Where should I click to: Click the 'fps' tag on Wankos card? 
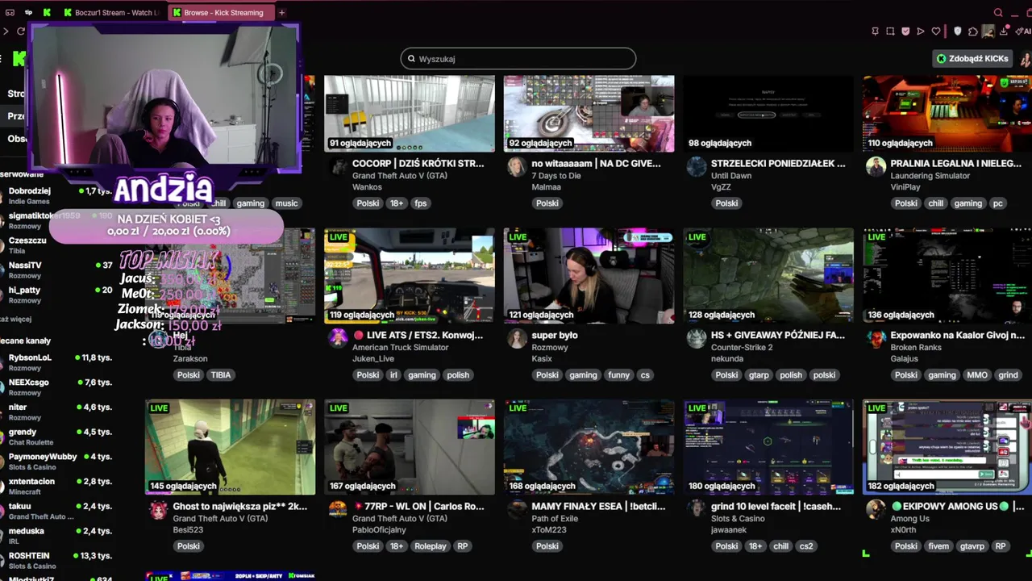click(420, 203)
